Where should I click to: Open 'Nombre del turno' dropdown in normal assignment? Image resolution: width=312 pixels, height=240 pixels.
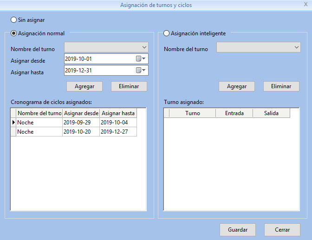(x=106, y=47)
